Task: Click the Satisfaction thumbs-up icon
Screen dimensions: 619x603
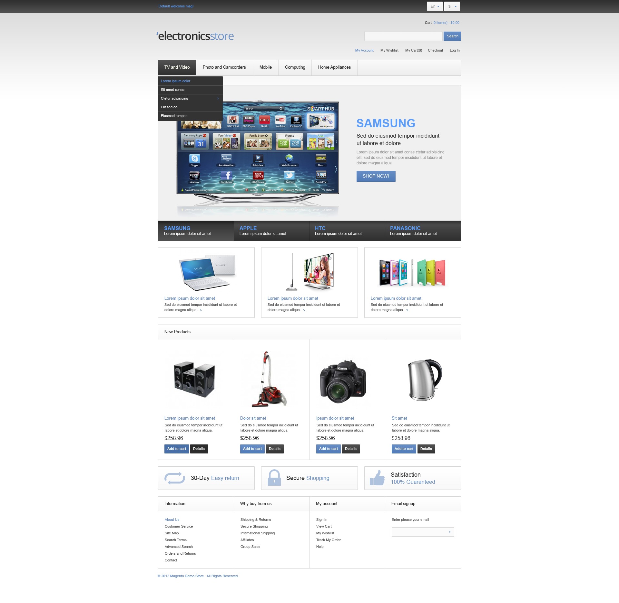Action: tap(377, 478)
